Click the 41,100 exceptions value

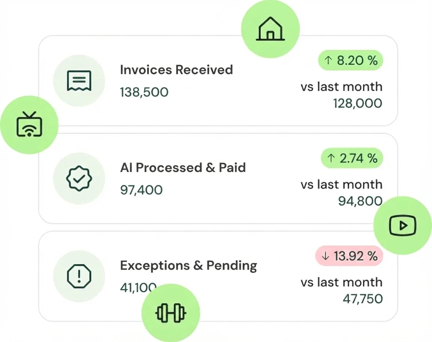(137, 288)
